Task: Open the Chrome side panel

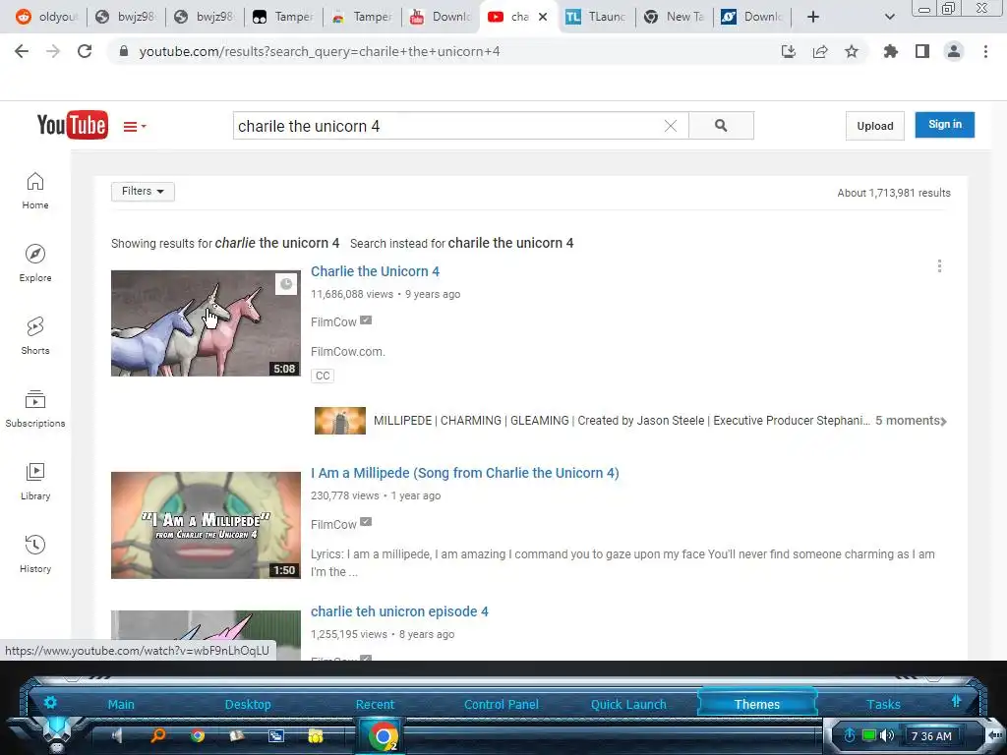Action: click(x=922, y=51)
